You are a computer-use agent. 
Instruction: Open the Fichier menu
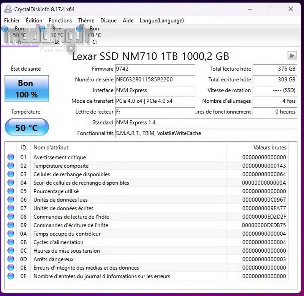click(12, 21)
